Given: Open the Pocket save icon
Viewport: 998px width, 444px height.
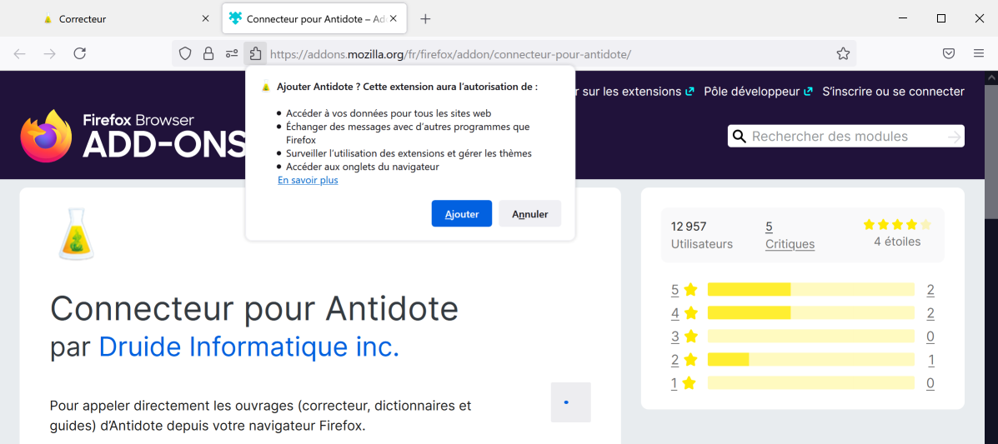Looking at the screenshot, I should coord(949,53).
